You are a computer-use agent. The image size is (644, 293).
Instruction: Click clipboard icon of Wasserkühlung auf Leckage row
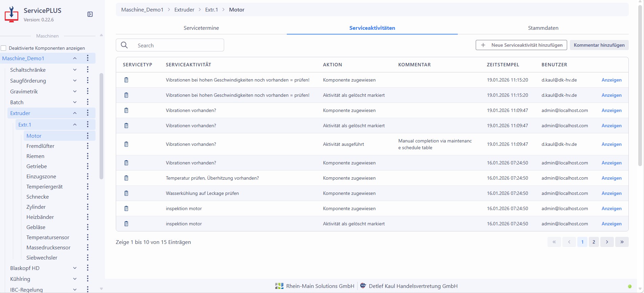coord(126,193)
